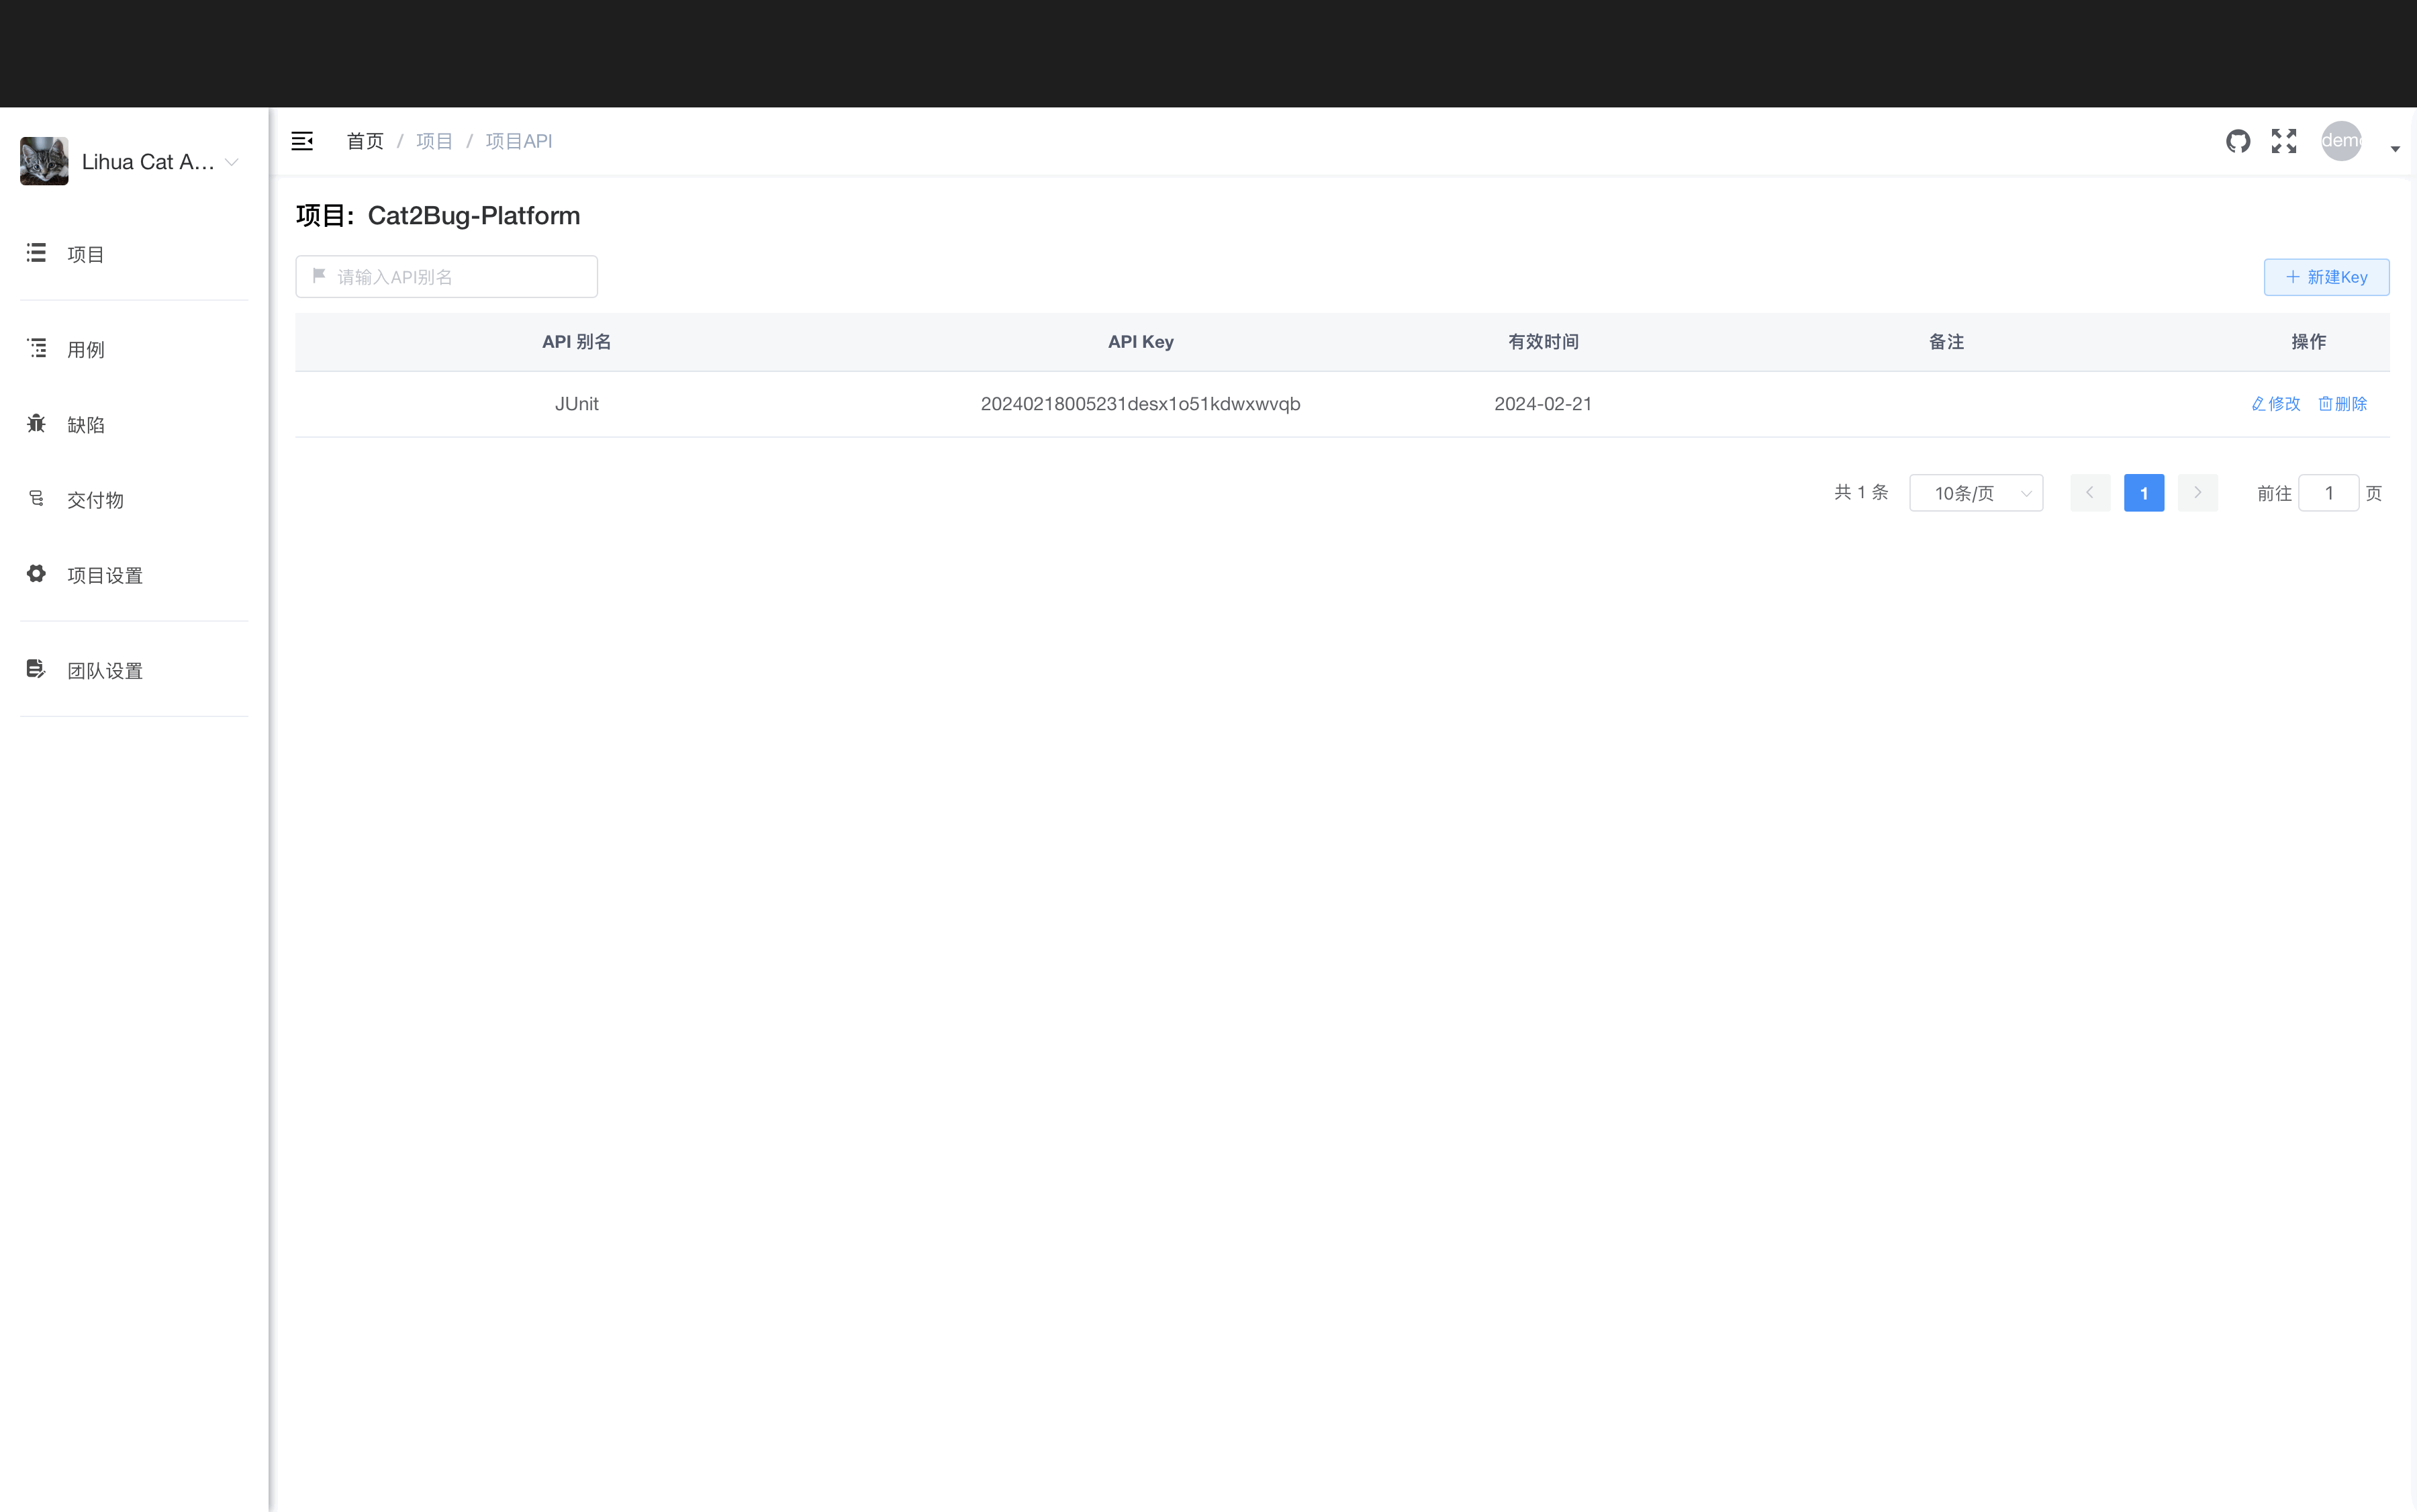Click 修改 for the JUnit key

(2276, 404)
